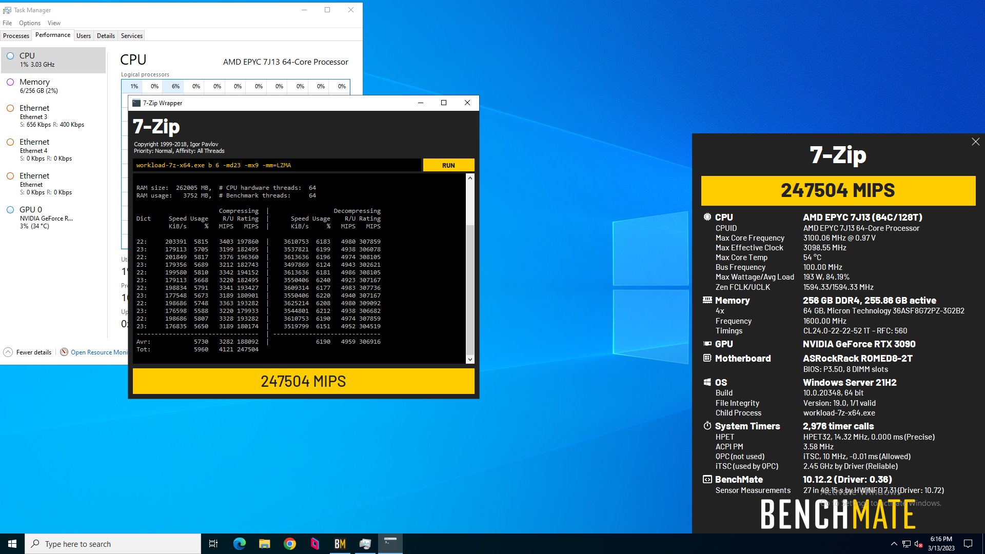Click scroll down arrow in 7-Zip output
The height and width of the screenshot is (554, 985).
[x=470, y=359]
